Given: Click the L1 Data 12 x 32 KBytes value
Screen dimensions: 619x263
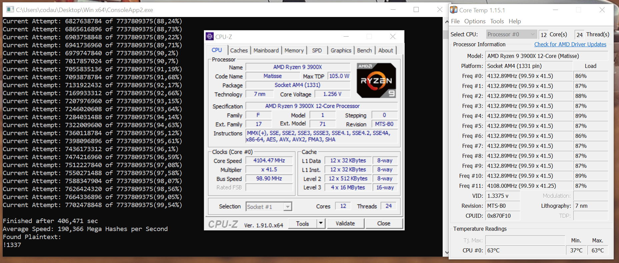Looking at the screenshot, I should pyautogui.click(x=348, y=160).
